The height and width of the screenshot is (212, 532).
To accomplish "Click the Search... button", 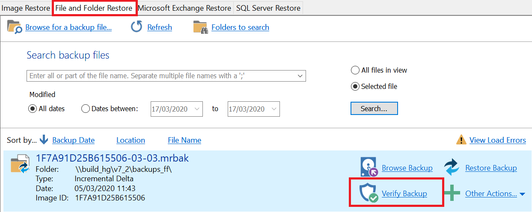I will click(374, 109).
